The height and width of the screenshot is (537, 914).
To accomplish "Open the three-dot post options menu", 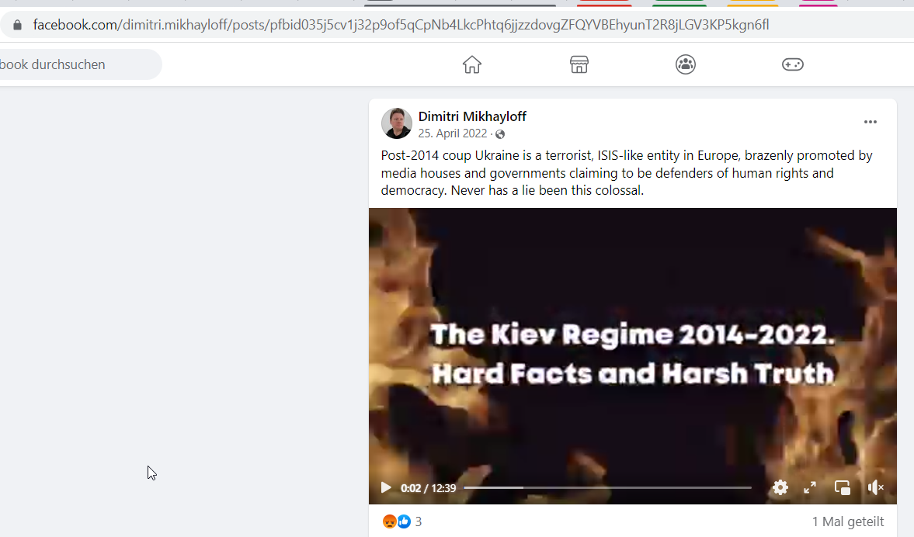I will point(871,122).
